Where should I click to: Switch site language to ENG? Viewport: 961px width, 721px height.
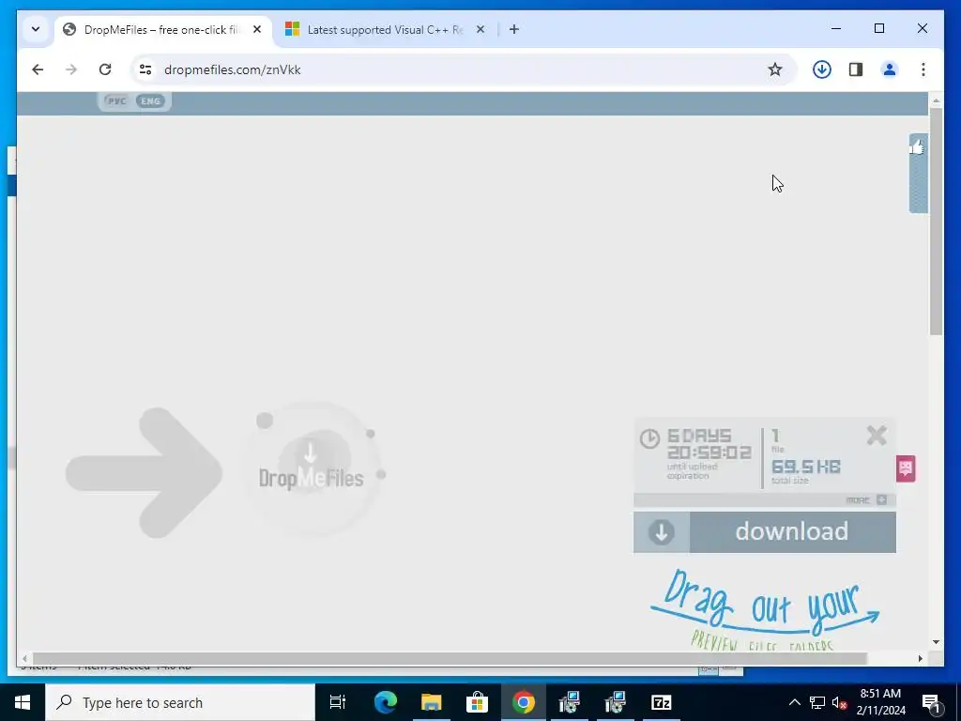click(150, 101)
